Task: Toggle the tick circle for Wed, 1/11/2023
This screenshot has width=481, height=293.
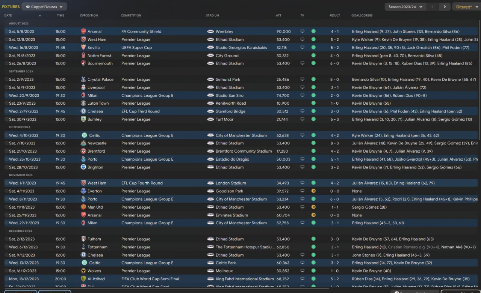Action: point(6,183)
